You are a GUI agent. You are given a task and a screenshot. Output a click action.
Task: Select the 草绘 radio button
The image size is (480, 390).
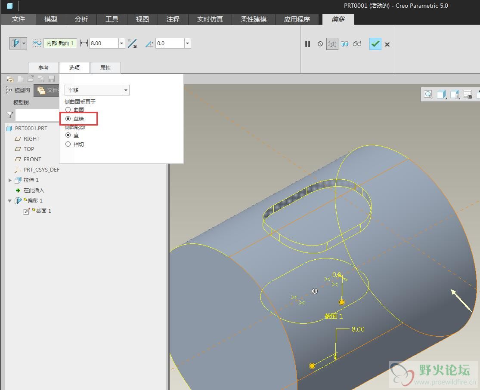68,119
